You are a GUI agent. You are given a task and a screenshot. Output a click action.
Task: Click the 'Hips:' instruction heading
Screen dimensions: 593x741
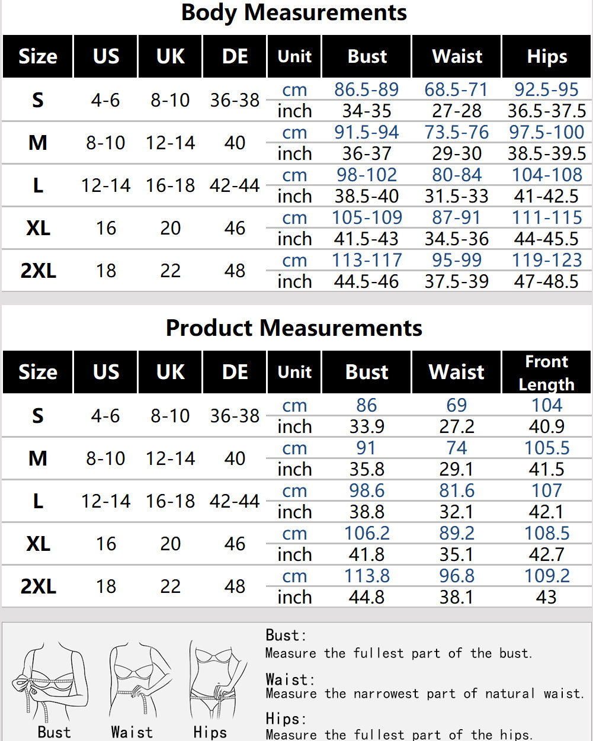tap(286, 719)
